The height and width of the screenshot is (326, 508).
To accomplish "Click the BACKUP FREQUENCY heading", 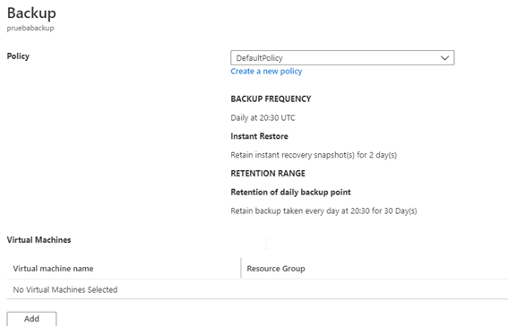I will pyautogui.click(x=271, y=99).
